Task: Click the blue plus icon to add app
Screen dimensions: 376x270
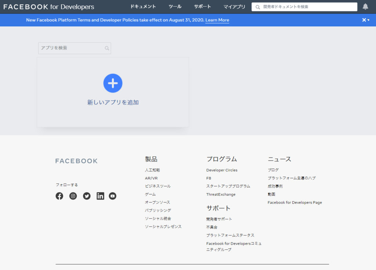Action: [x=113, y=83]
